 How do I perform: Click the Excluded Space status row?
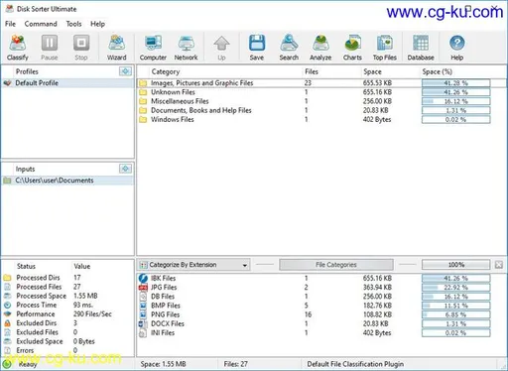[67, 341]
